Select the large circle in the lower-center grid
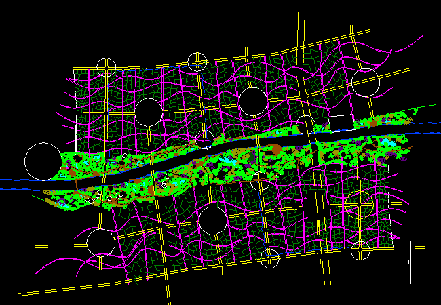Image resolution: width=441 pixels, height=305 pixels. pos(212,220)
